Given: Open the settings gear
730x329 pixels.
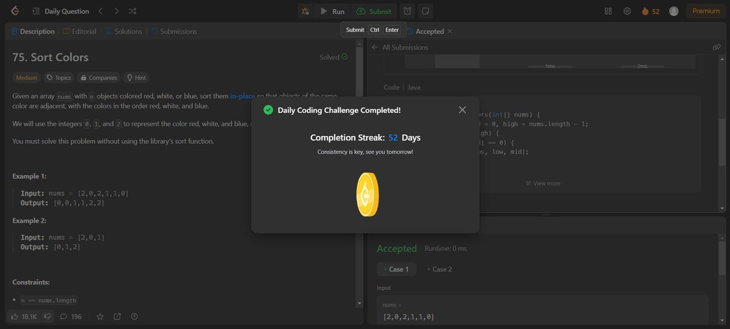Looking at the screenshot, I should coord(627,12).
